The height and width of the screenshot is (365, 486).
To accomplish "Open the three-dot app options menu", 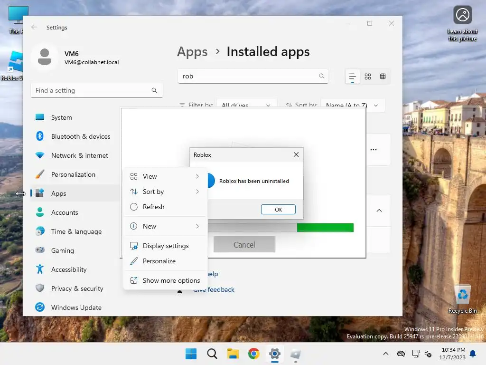I will [x=374, y=150].
